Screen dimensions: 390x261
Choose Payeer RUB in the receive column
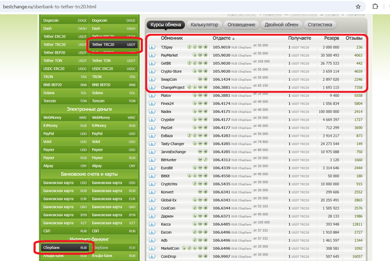click(114, 158)
